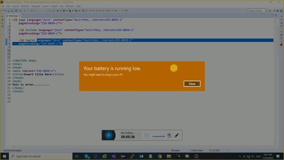Open the Source menu
Viewport: 284px width, 160px height.
(x=16, y=6)
